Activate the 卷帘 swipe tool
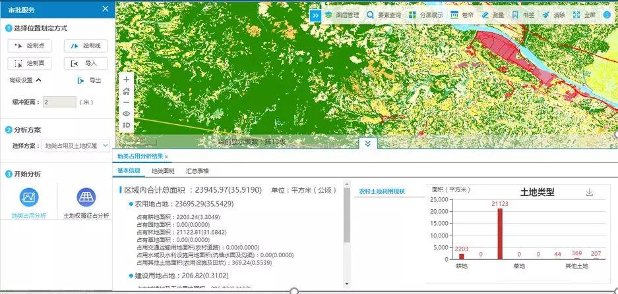This screenshot has width=618, height=294. pyautogui.click(x=462, y=15)
